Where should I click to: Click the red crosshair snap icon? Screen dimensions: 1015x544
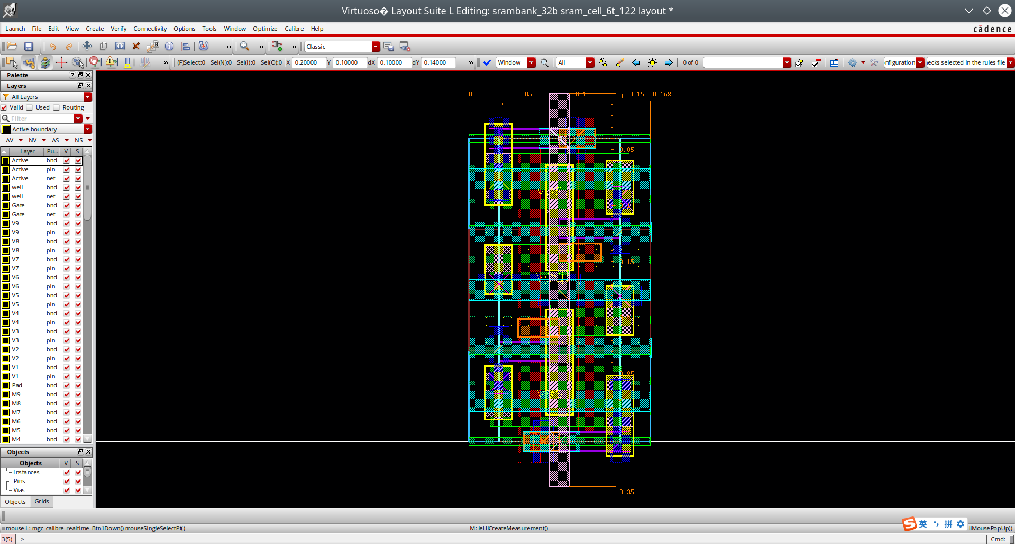click(x=61, y=62)
